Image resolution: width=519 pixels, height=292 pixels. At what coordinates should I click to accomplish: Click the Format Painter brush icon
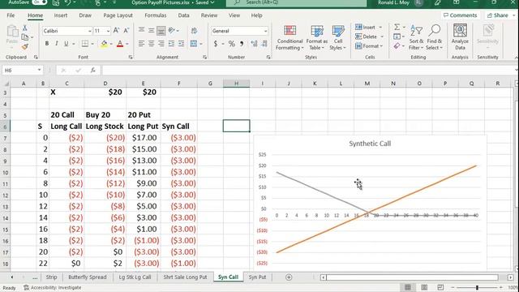point(25,47)
